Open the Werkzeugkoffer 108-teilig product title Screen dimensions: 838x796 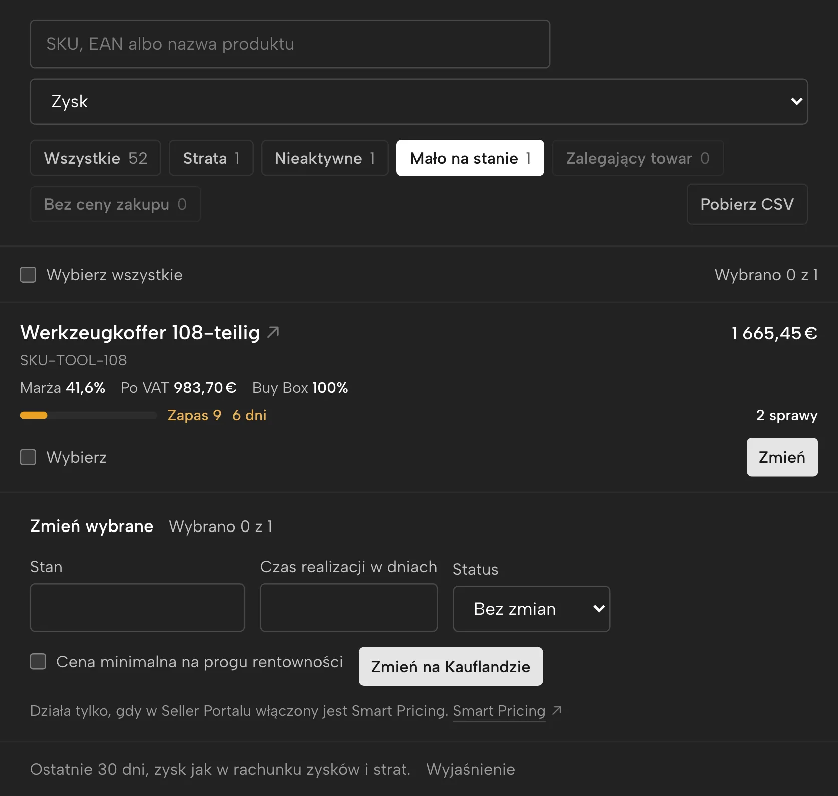140,333
